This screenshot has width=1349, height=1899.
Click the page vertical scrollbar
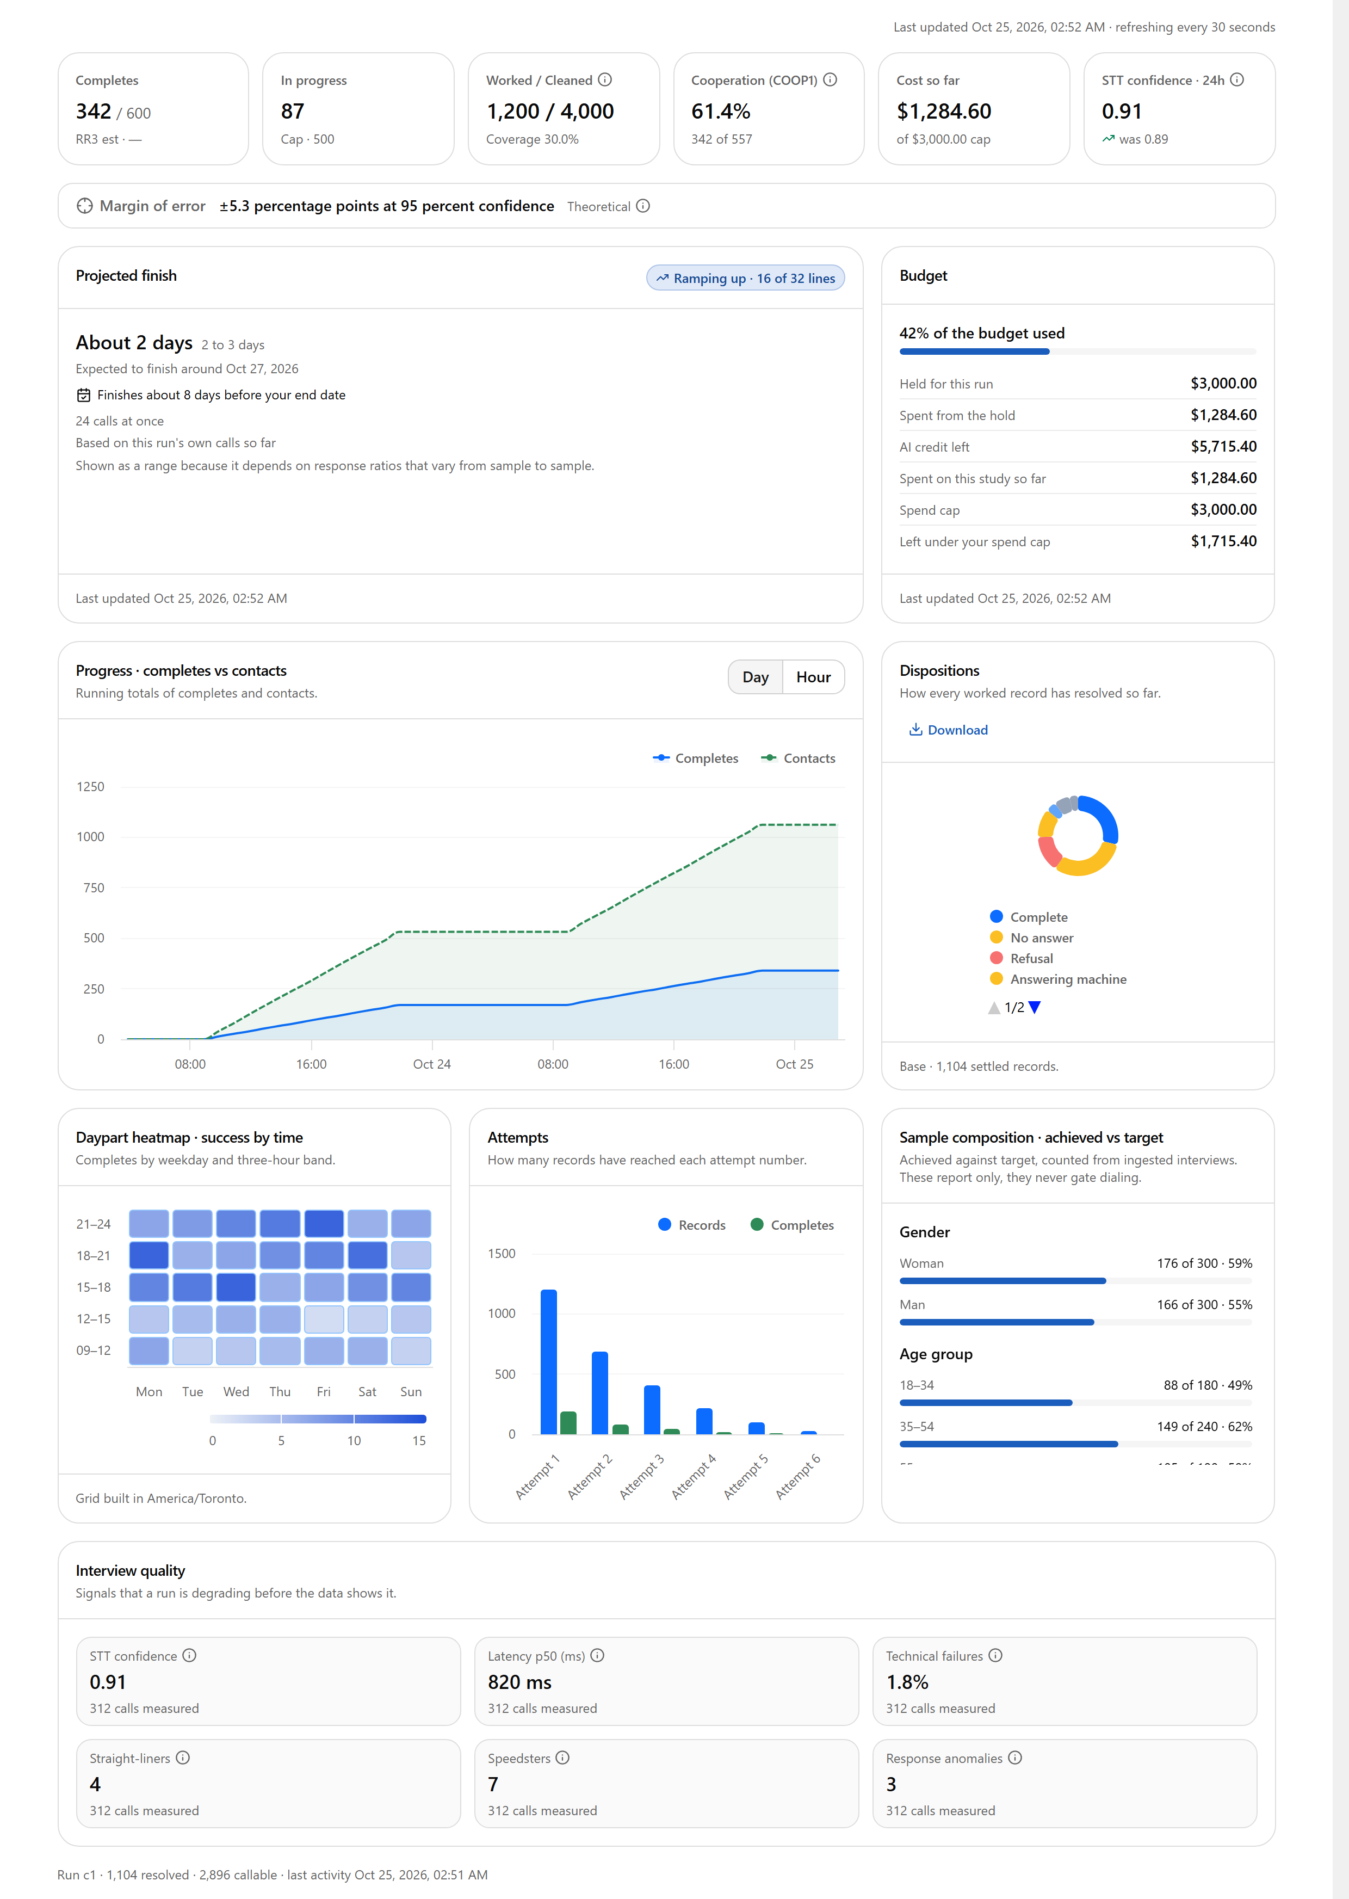[x=1341, y=949]
